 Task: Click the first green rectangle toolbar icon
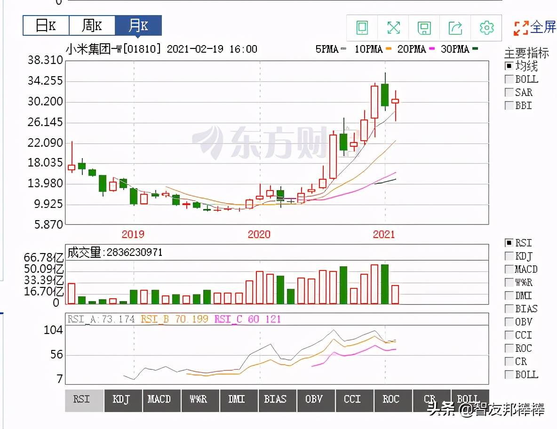362,28
